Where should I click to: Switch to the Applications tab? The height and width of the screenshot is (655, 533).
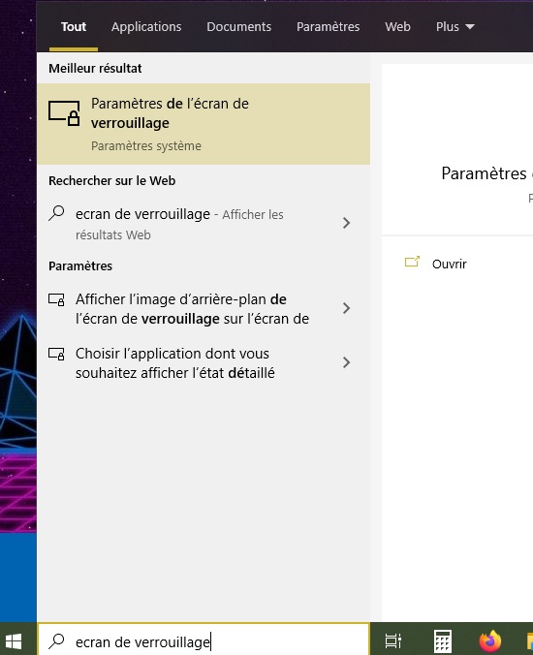[x=146, y=27]
